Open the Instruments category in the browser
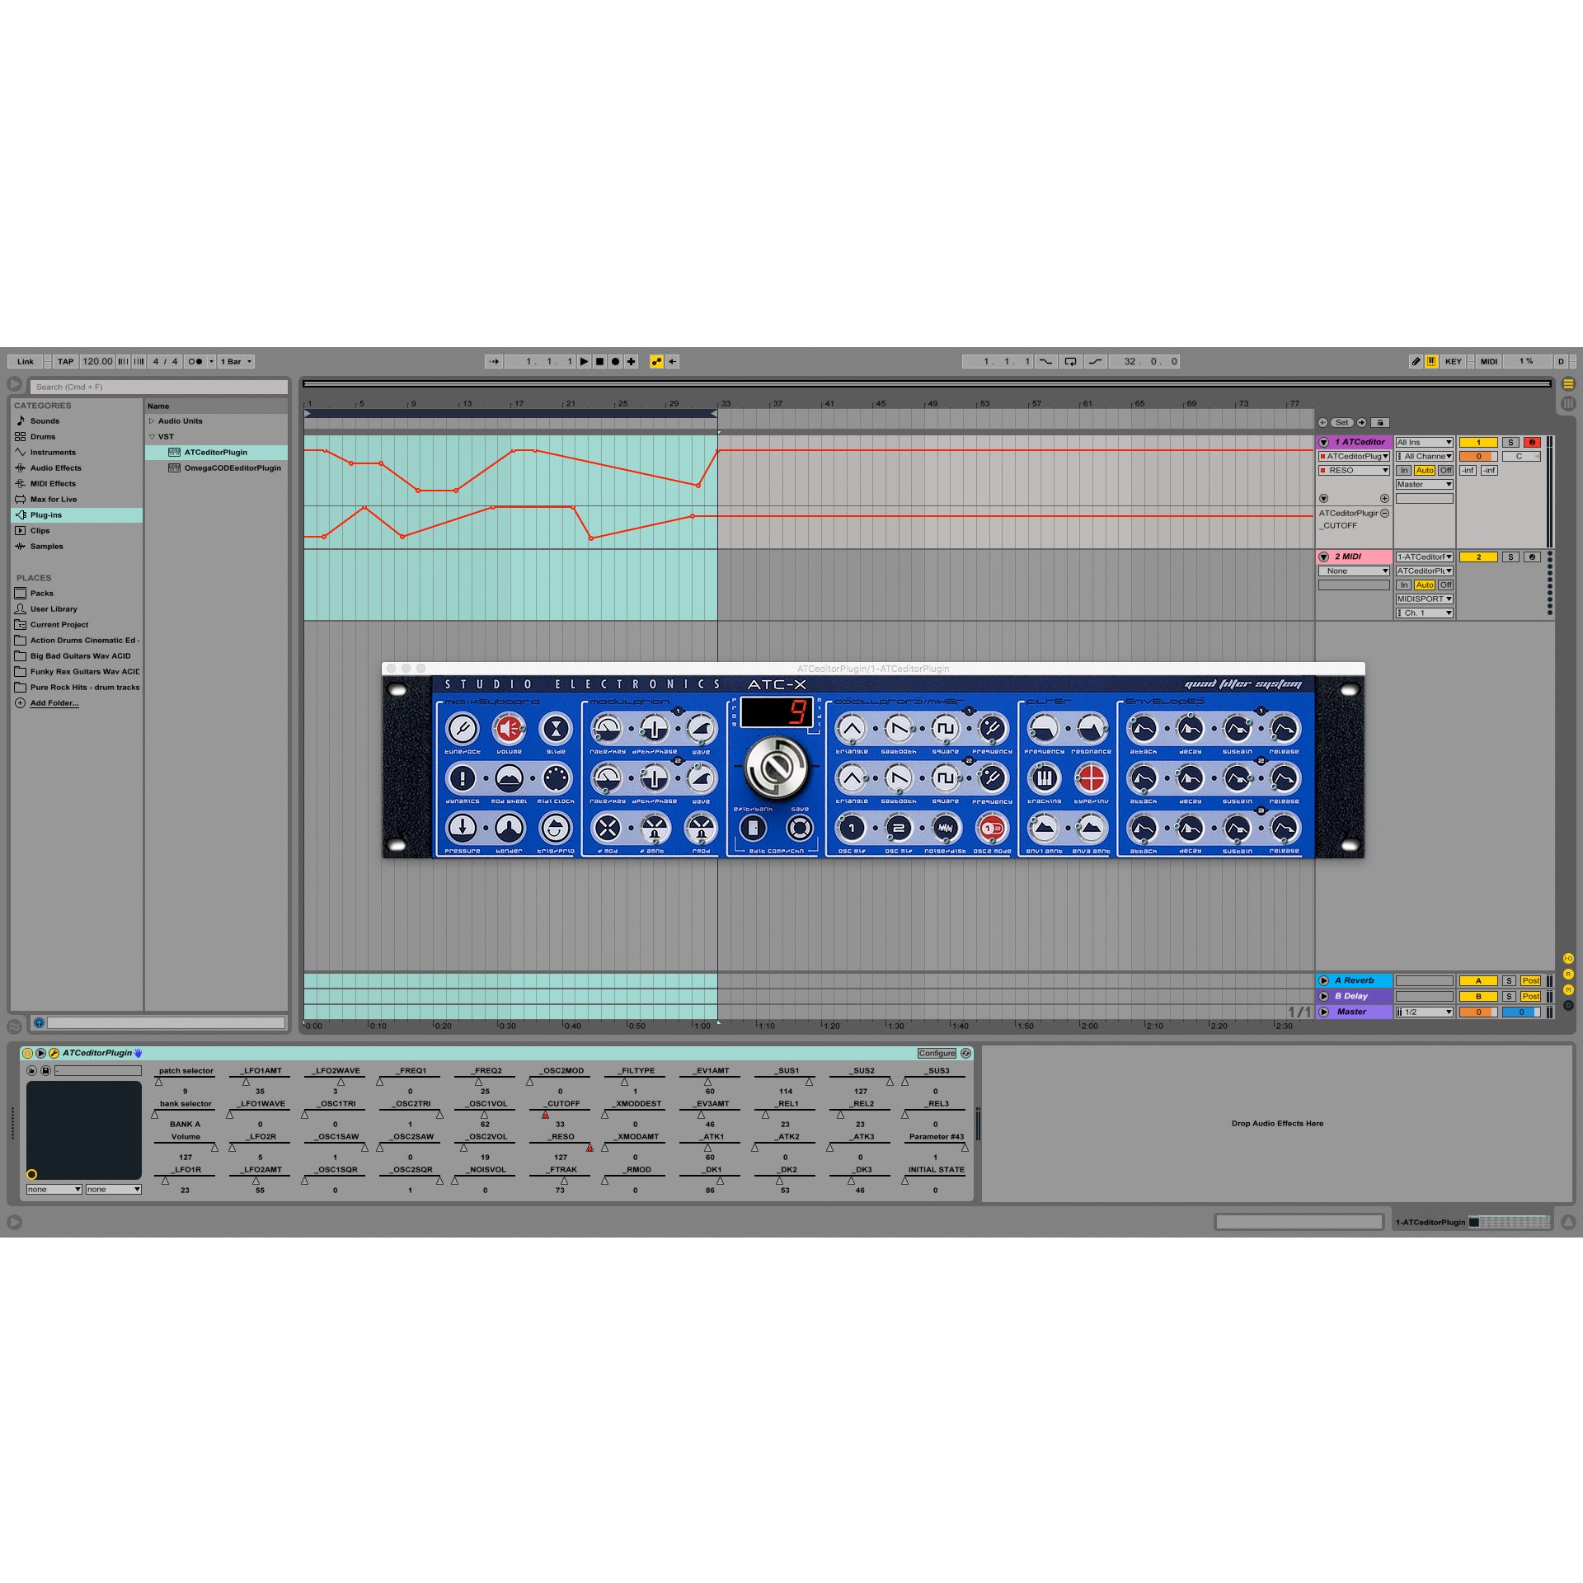The height and width of the screenshot is (1583, 1583). [x=51, y=452]
